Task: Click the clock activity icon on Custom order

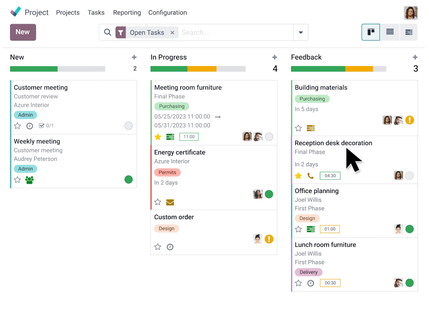Action: point(170,247)
